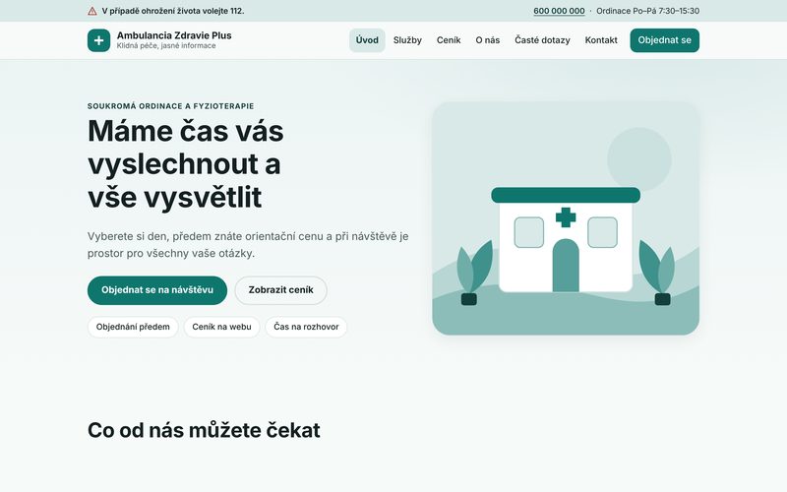Click the Soukromá ordinace a fyzioterapie label
Viewport: 787px width, 492px height.
(170, 106)
